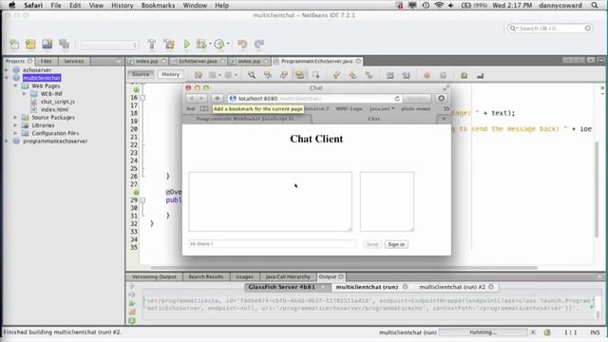Expand the programmaticechoserver project node
The image size is (608, 342).
[7, 142]
